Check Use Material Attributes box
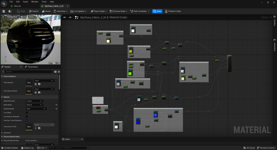 coord(27,116)
